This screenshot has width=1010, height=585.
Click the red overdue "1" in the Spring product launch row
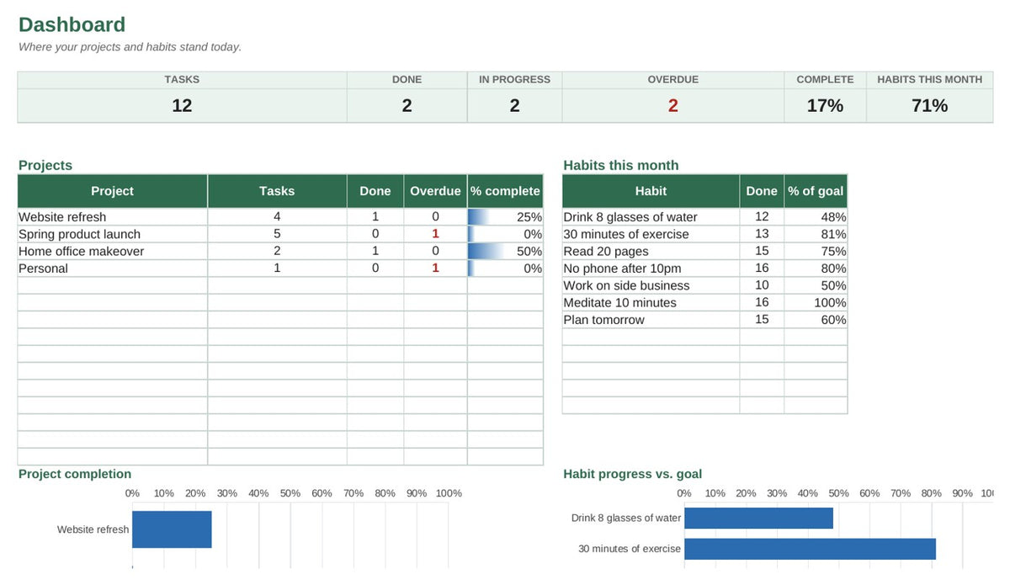[435, 234]
